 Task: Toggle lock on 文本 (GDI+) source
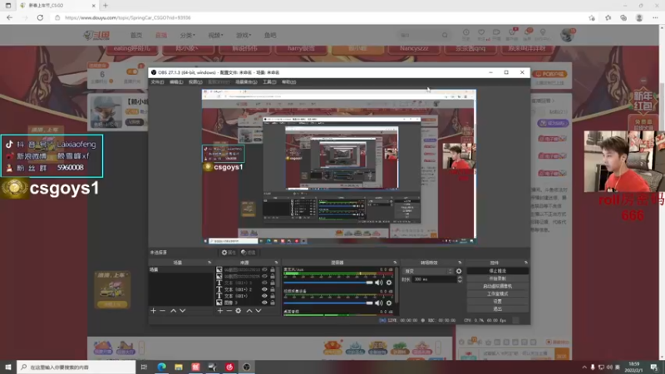point(273,296)
